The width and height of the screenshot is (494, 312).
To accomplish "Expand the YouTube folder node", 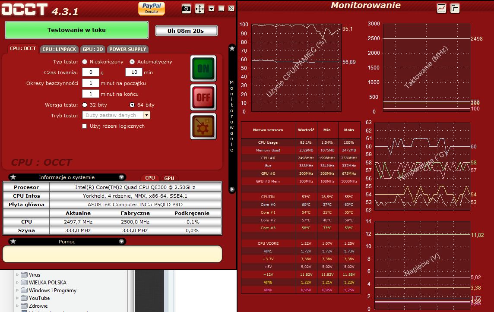I will pos(18,298).
